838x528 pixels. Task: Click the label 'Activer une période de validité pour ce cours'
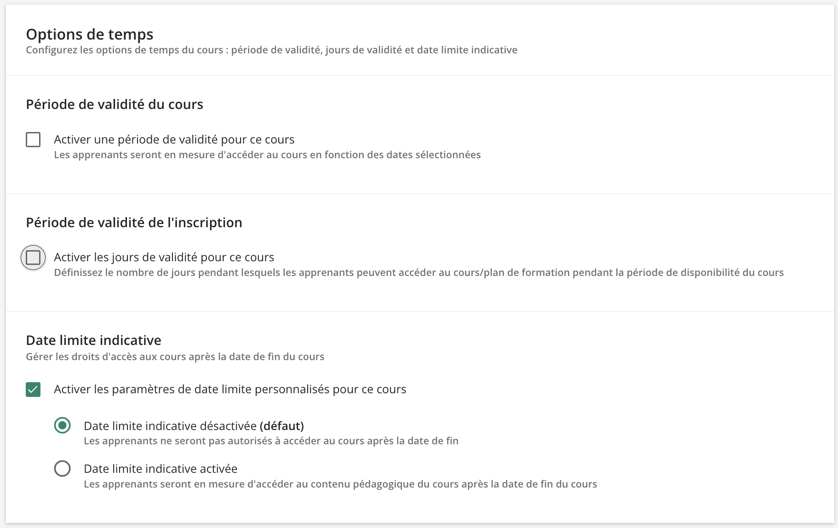pos(174,139)
